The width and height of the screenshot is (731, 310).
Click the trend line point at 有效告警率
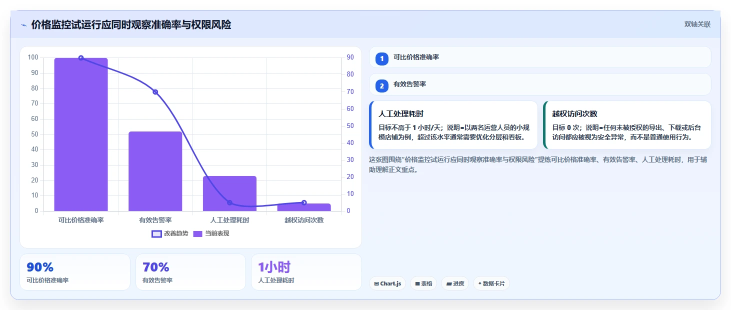click(x=155, y=92)
